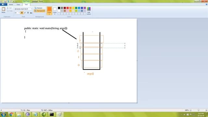Pick the brown color swatch
The image size is (208, 117).
pyautogui.click(x=65, y=11)
